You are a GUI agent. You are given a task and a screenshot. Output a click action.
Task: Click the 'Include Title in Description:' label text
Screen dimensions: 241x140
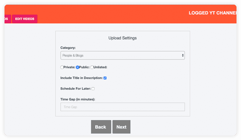tap(81, 78)
